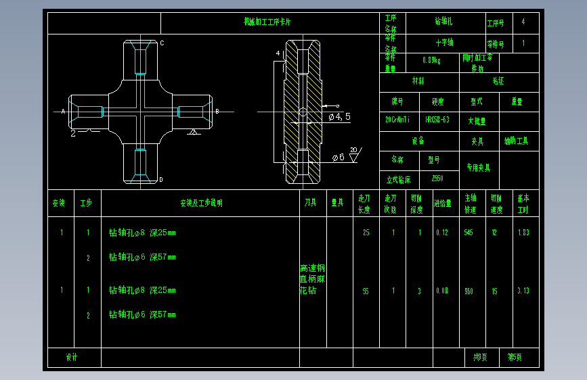Select the tool text 高速钢直柄麻花钻
Viewport: 587px width, 380px height.
[312, 279]
